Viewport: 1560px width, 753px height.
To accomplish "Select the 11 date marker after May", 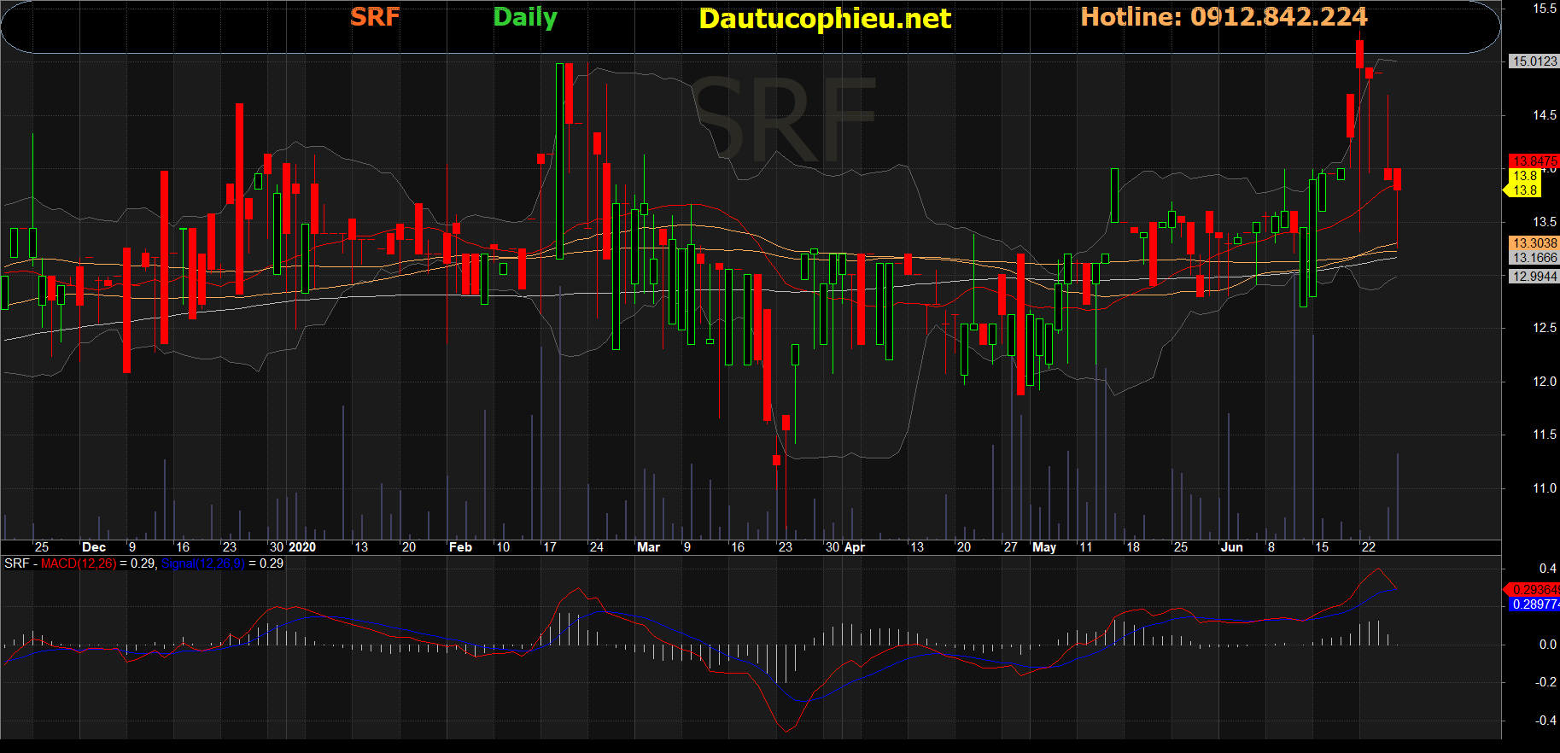I will (x=1086, y=547).
